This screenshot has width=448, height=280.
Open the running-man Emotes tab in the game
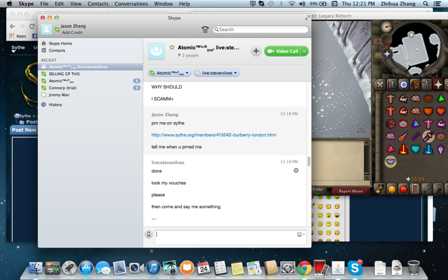(438, 189)
